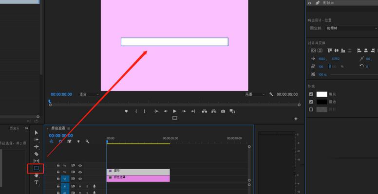Enable the shadow checkbox
This screenshot has height=194, width=378.
click(x=311, y=109)
